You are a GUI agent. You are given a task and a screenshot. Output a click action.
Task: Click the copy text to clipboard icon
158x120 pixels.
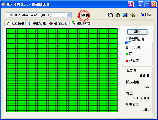pos(110,15)
